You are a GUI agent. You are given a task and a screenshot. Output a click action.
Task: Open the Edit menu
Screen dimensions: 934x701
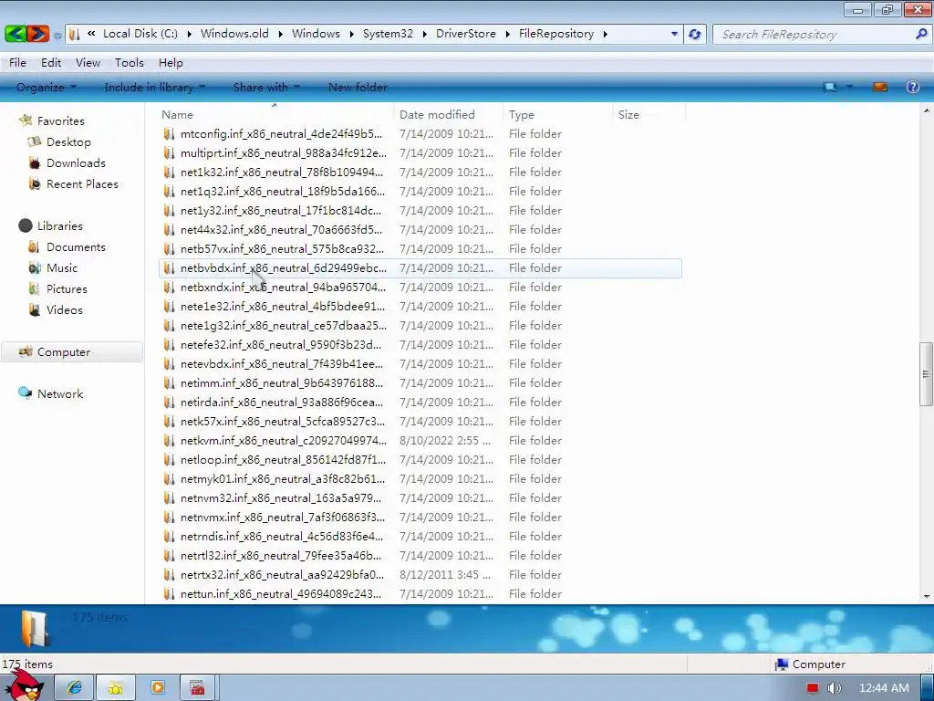click(51, 63)
